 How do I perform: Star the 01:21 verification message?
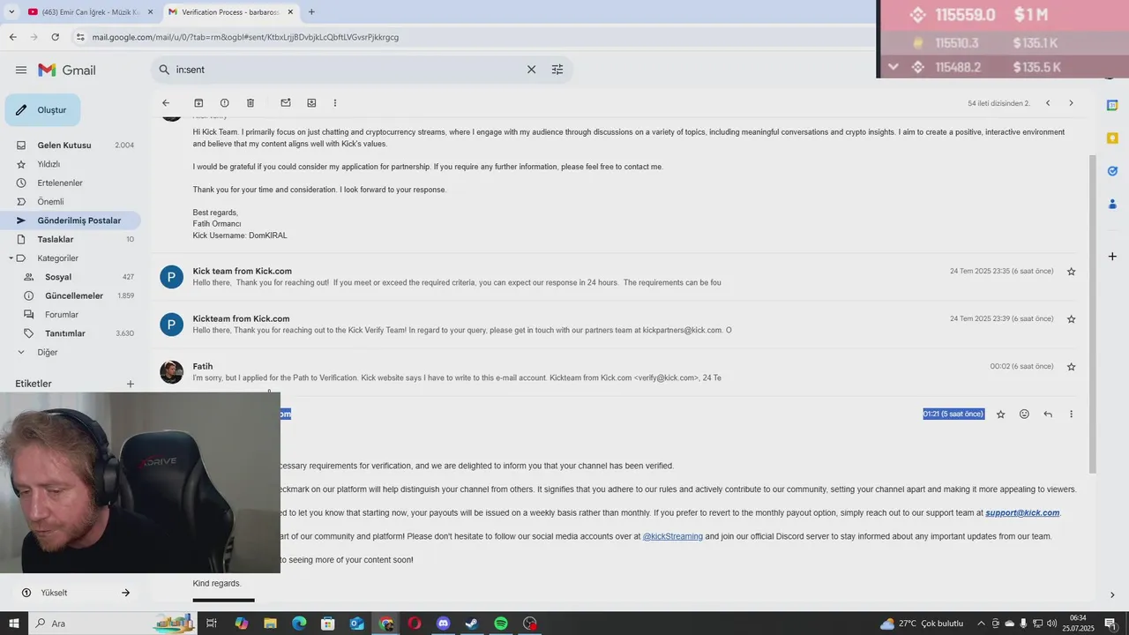(x=1000, y=414)
